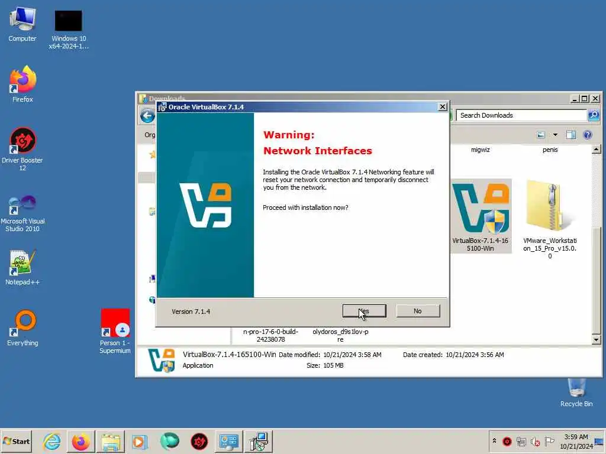The image size is (606, 454).
Task: Select the VMware_Workstation_15_Pro zip folder
Action: coord(550,219)
